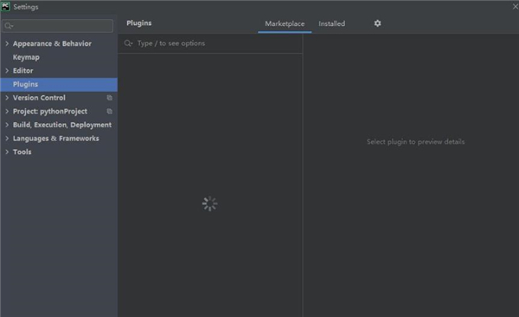519x317 pixels.
Task: Select the Plugins settings item
Action: tap(59, 84)
